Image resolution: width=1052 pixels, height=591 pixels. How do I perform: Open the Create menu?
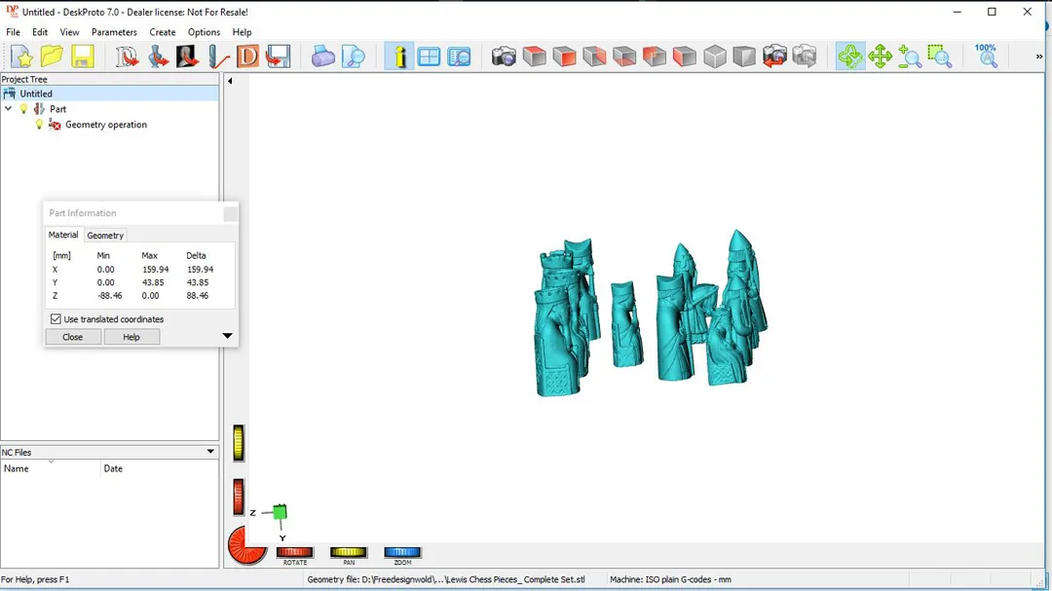click(x=163, y=32)
